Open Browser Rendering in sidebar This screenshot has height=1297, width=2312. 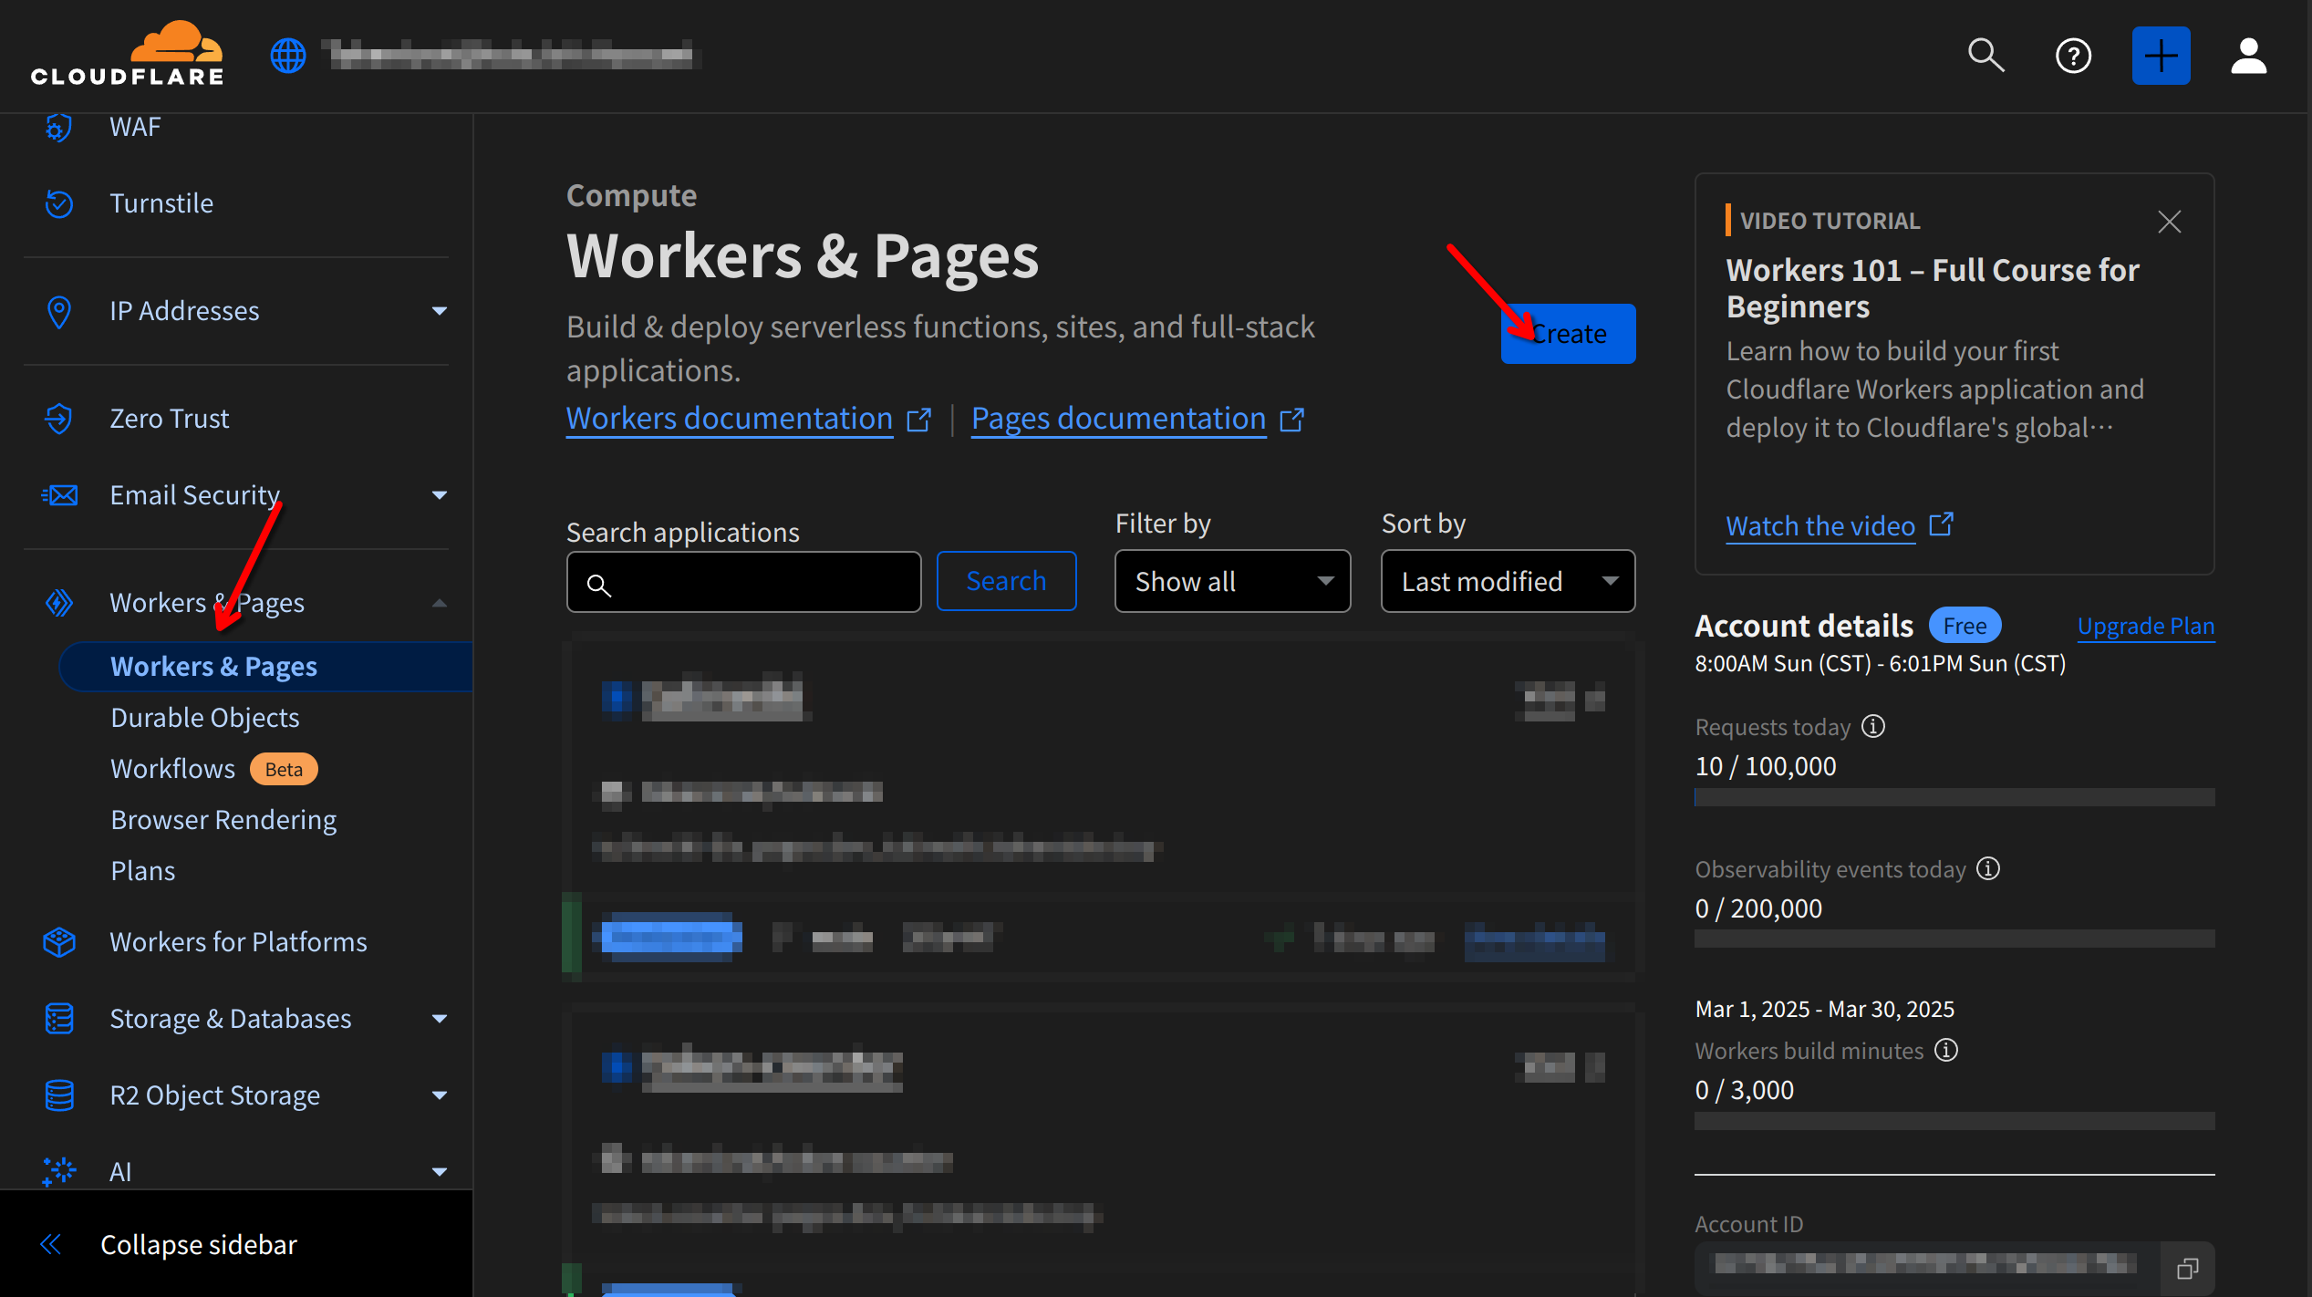(223, 820)
